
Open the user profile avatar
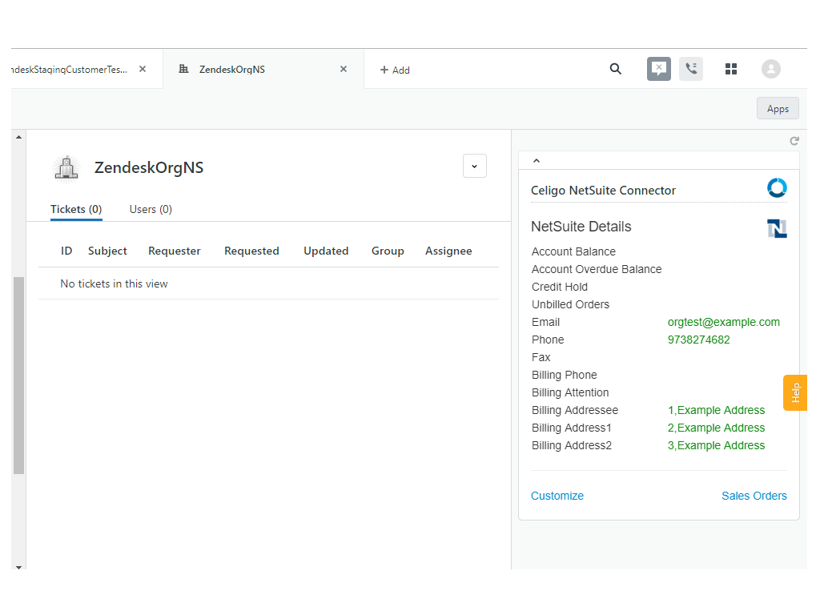[x=770, y=69]
